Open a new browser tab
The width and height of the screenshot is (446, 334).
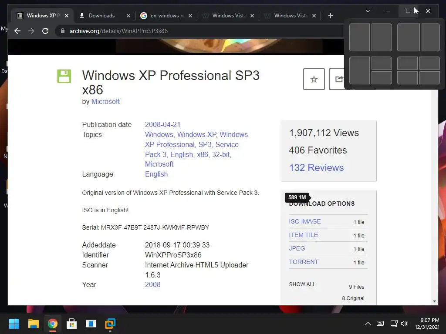coord(330,16)
